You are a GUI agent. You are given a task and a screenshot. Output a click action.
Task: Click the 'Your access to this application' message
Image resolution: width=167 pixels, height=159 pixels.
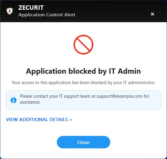point(83,83)
